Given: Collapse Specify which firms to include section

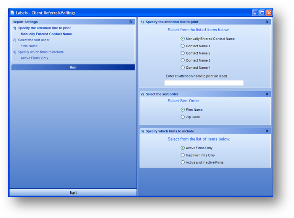Looking at the screenshot, I should tap(266, 131).
